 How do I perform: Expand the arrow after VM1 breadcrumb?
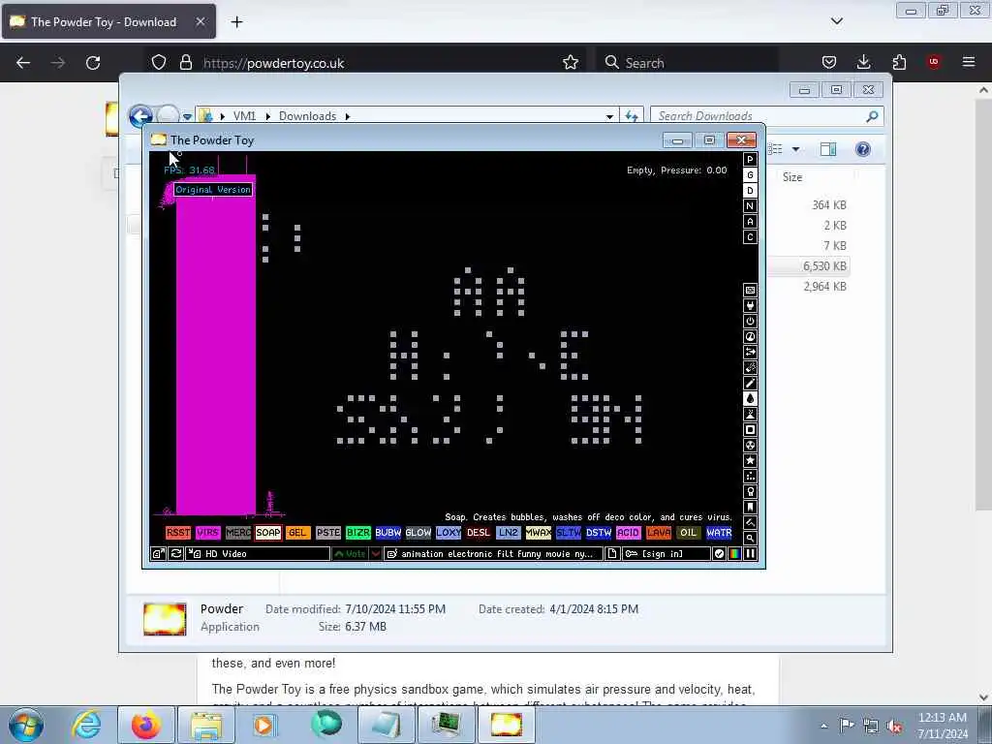[x=268, y=116]
